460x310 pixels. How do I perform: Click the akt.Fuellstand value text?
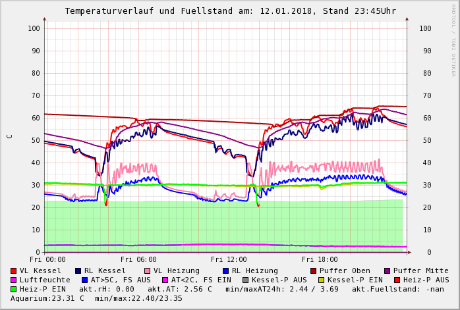[x=397, y=290]
